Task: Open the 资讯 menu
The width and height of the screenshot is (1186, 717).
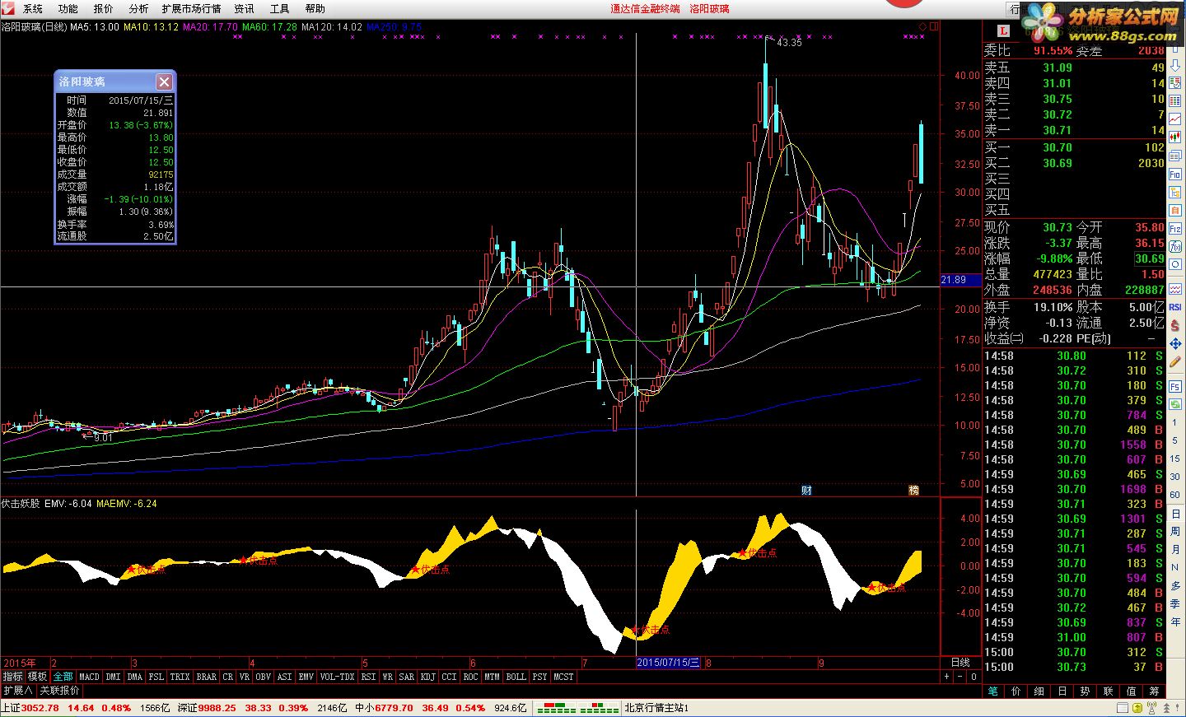Action: pos(244,9)
